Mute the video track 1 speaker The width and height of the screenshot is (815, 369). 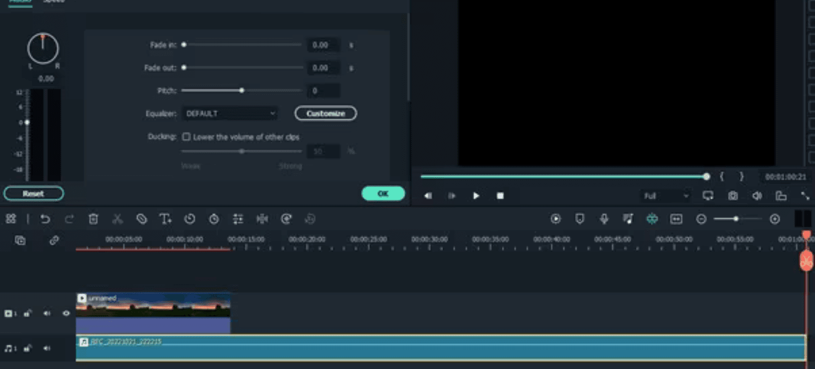[x=47, y=313]
